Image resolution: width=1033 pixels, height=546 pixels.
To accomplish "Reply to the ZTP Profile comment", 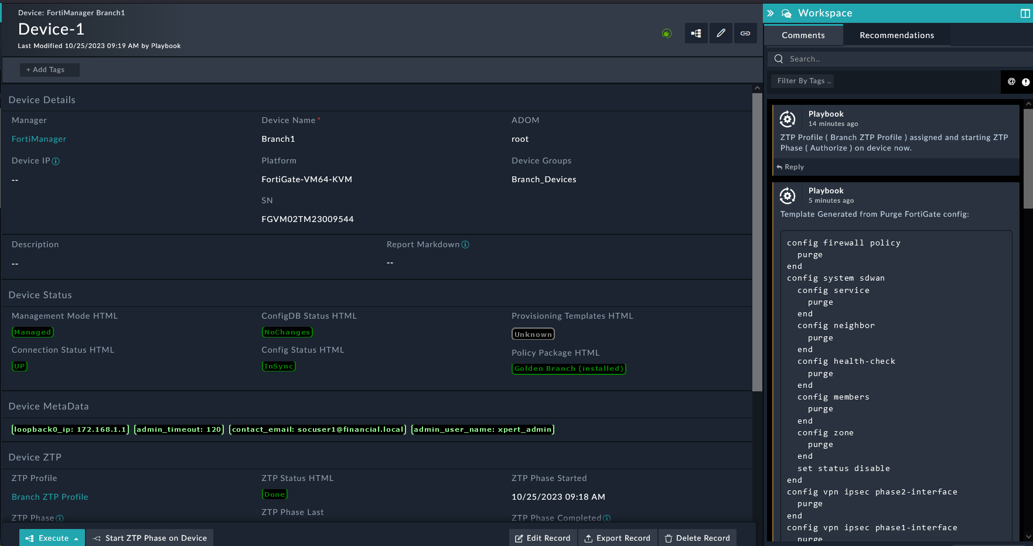I will [x=790, y=167].
